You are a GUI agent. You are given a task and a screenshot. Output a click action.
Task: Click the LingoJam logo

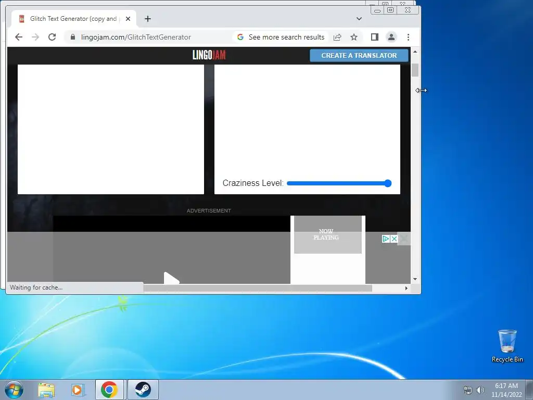coord(209,55)
